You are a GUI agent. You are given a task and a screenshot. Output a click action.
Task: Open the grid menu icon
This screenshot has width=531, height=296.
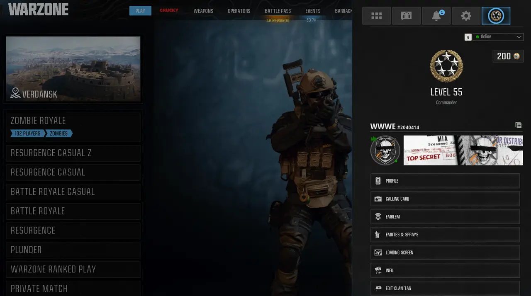376,16
